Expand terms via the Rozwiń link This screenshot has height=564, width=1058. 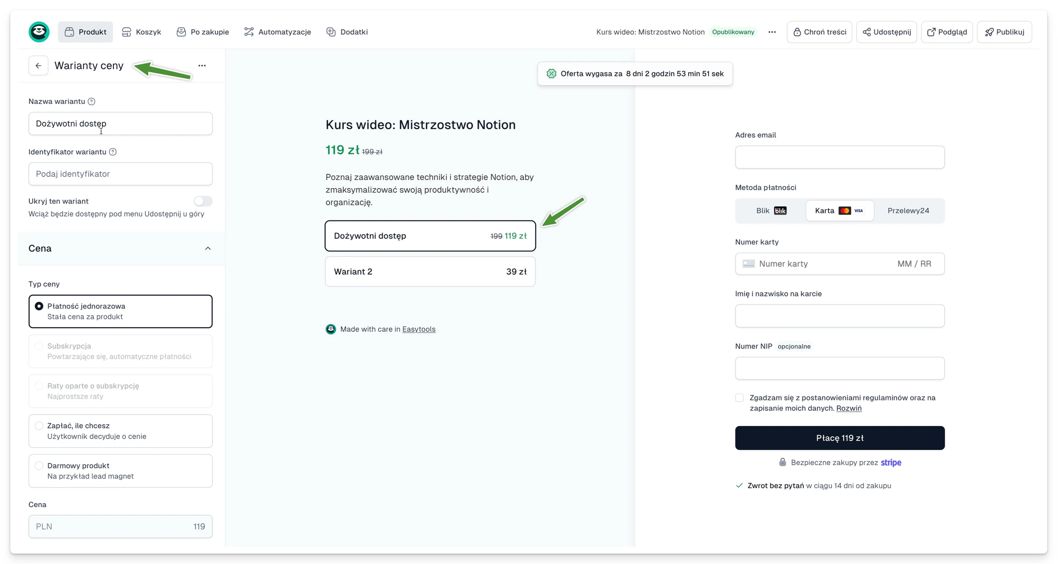849,408
